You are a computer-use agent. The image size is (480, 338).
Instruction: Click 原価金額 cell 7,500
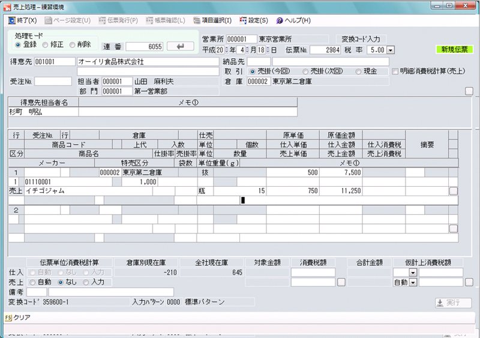click(x=341, y=172)
